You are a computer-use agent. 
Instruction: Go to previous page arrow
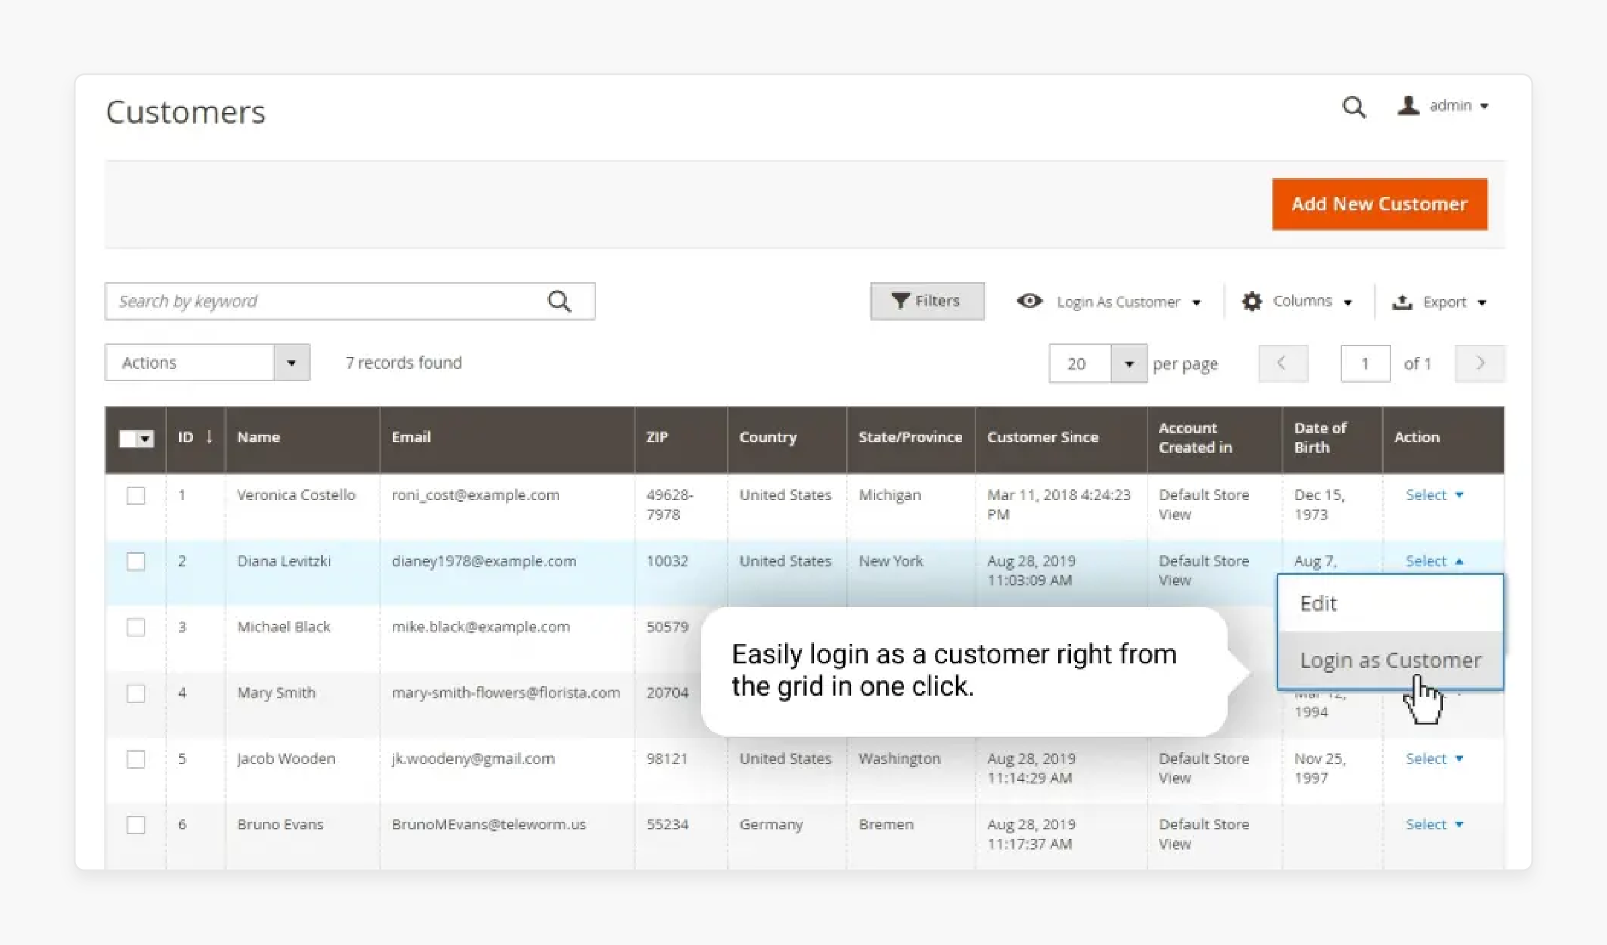coord(1283,364)
